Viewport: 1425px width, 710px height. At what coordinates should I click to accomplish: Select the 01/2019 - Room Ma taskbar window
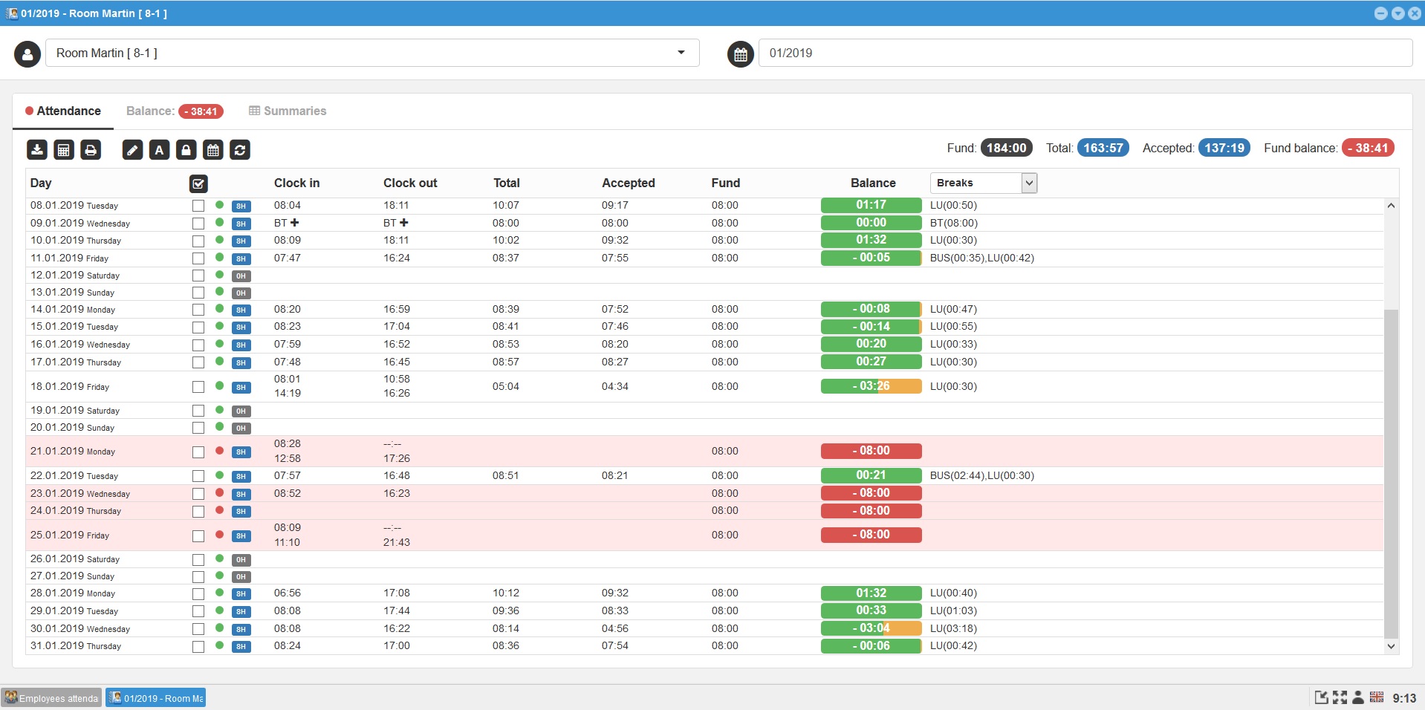point(155,698)
